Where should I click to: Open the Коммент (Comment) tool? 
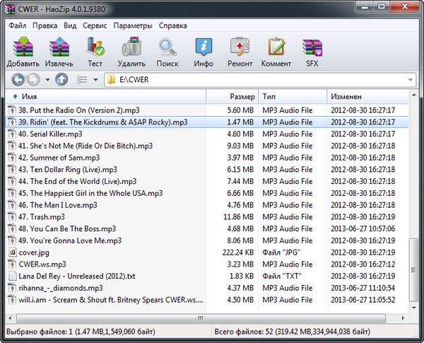tap(276, 52)
